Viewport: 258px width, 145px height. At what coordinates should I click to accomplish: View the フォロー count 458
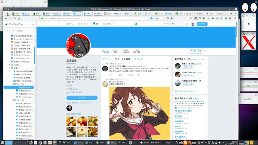pos(116,51)
